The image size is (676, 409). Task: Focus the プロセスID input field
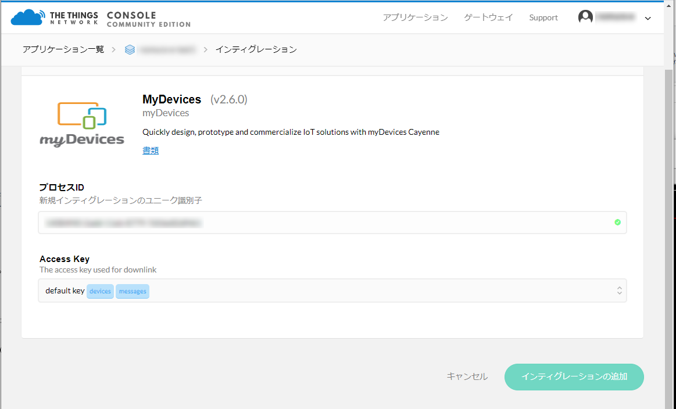[332, 223]
